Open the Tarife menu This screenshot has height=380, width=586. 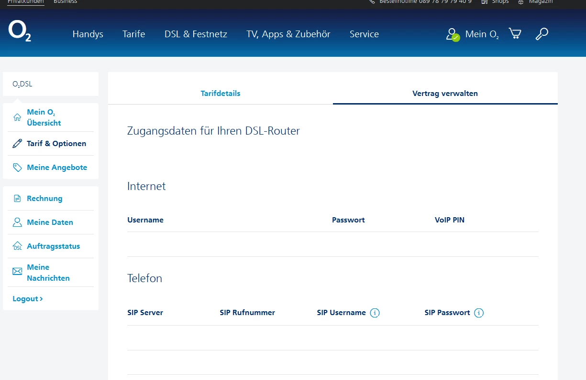tap(133, 34)
